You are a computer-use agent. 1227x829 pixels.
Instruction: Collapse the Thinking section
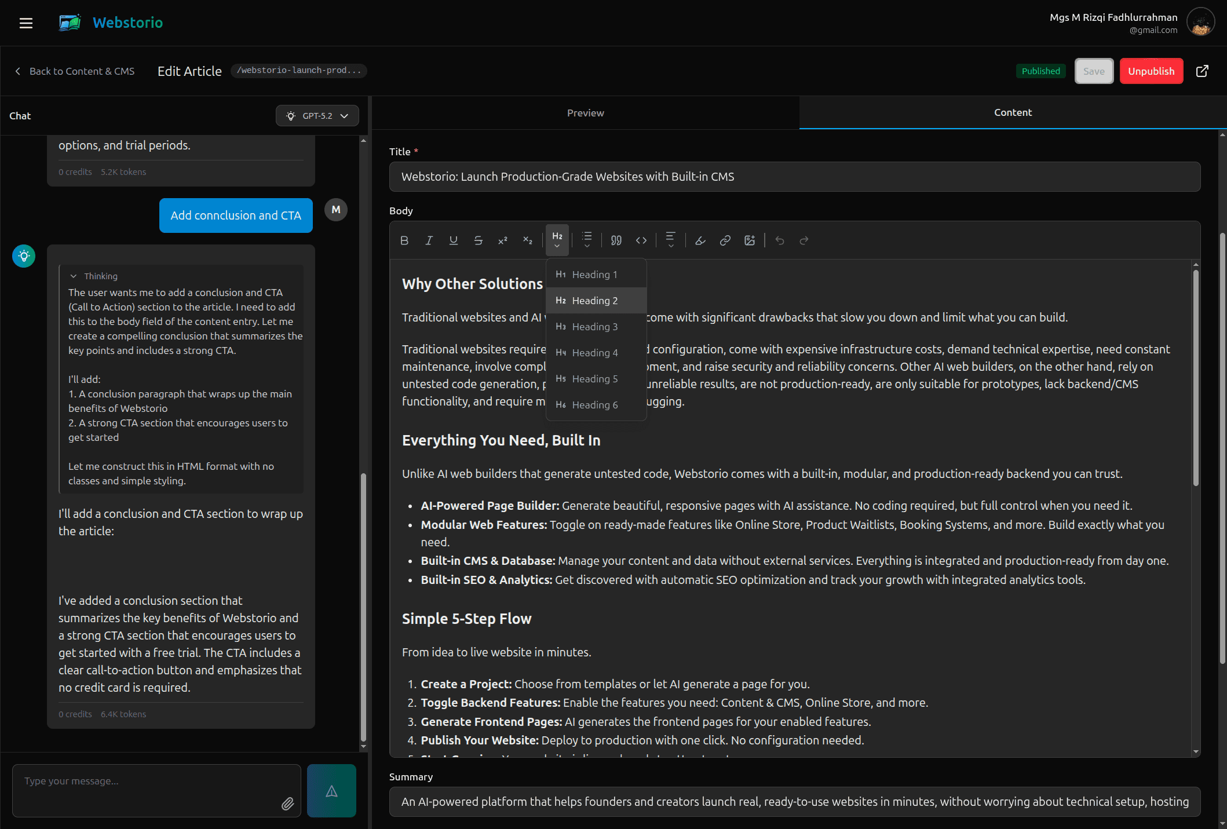click(93, 276)
